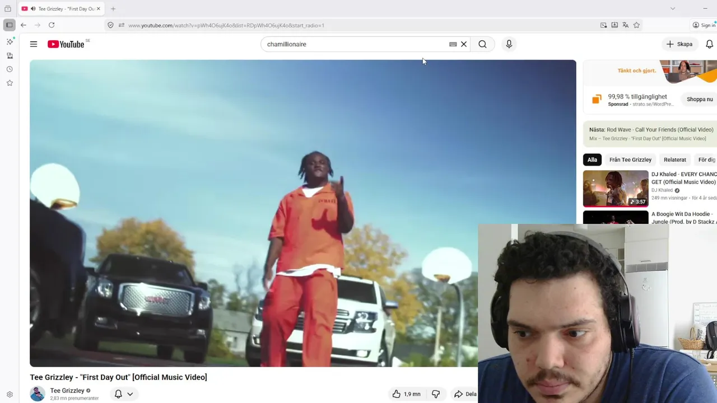Expand the subscription options chevron

(x=130, y=394)
